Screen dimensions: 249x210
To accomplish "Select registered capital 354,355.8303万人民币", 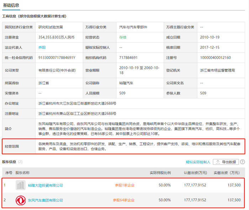I will point(56,37).
